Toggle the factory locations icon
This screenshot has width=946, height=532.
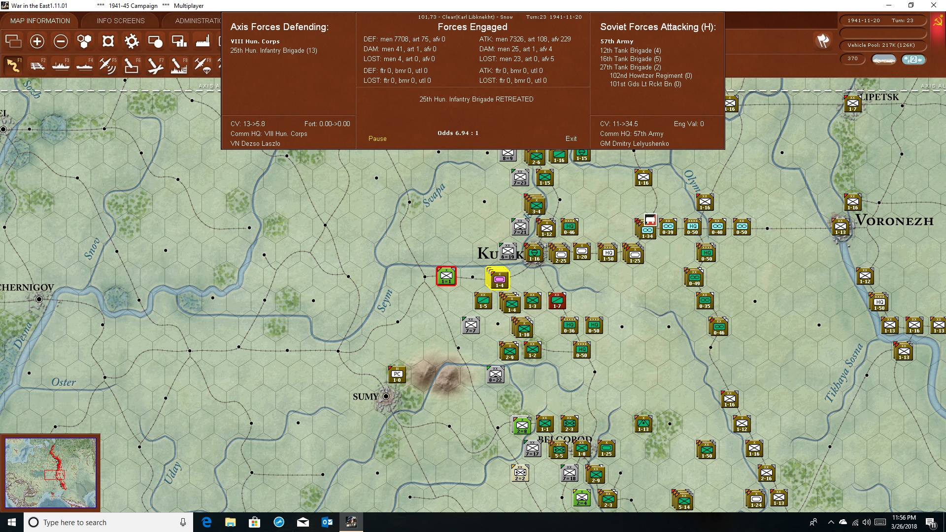[x=203, y=41]
